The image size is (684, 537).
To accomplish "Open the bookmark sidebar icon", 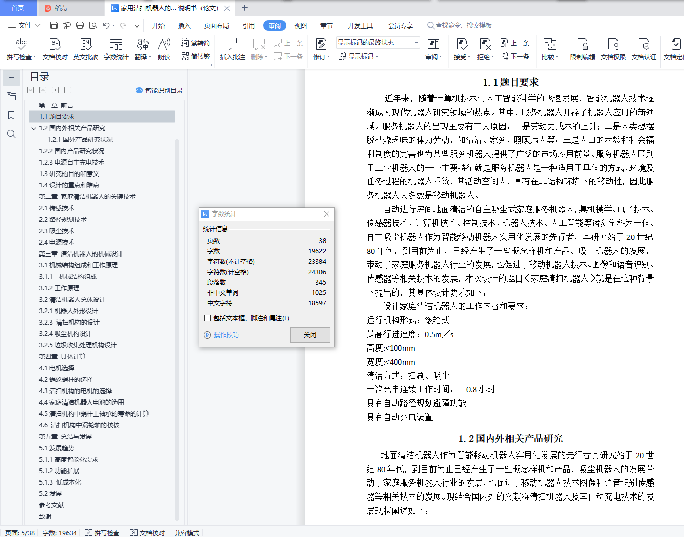I will coord(11,115).
